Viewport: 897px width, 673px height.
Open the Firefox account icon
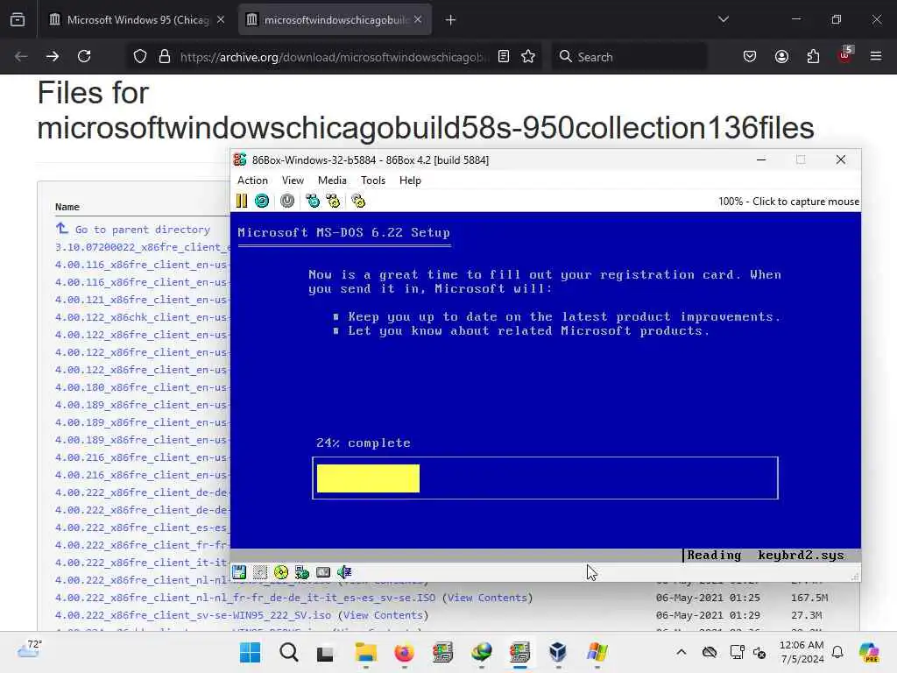coord(781,56)
